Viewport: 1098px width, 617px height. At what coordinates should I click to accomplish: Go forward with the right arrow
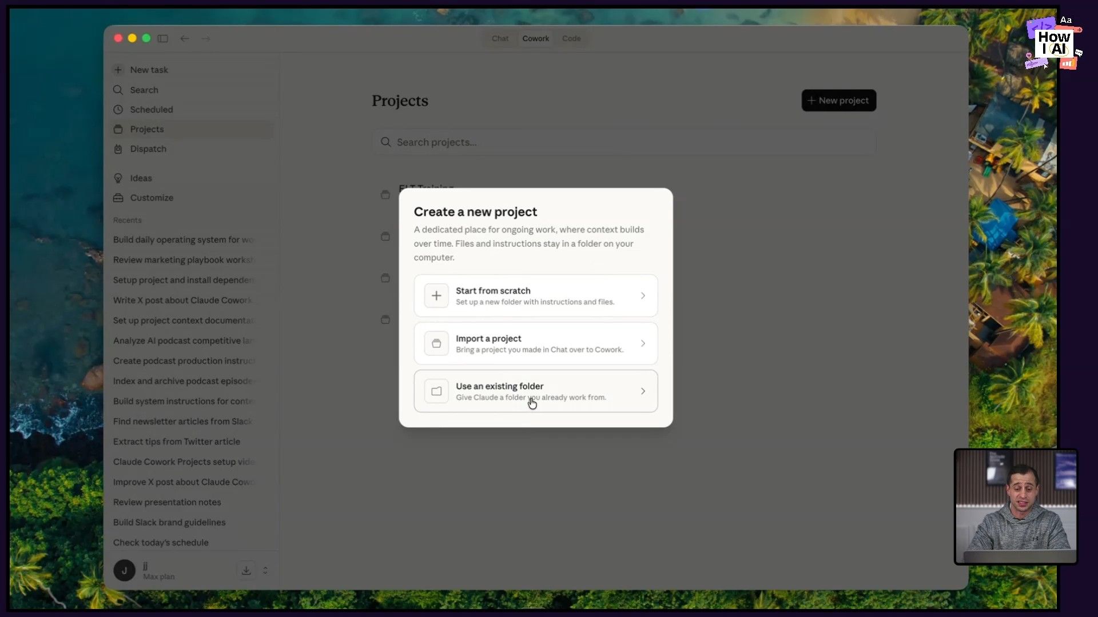pos(206,38)
